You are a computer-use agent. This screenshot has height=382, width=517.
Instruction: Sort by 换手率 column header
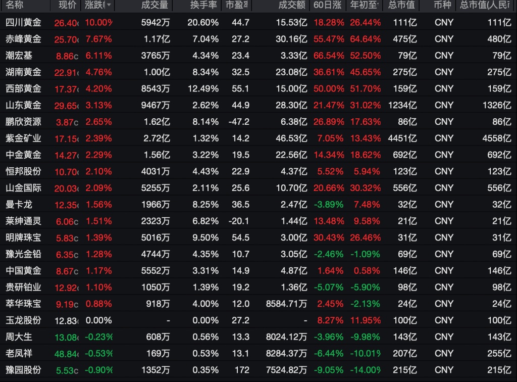tap(203, 5)
